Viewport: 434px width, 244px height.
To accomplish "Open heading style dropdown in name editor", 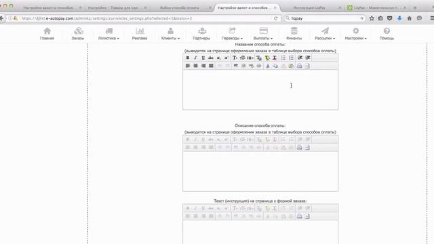I will [x=250, y=58].
